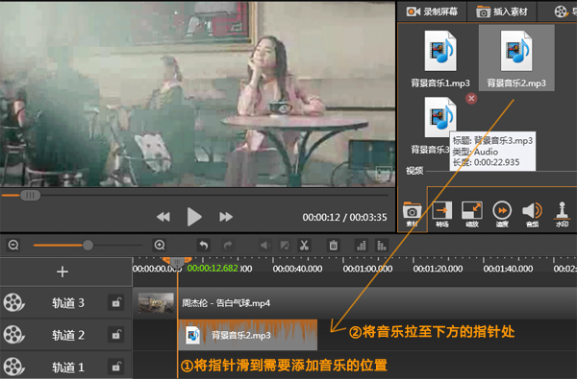Image resolution: width=577 pixels, height=379 pixels.
Task: Click the ascending bars fade-in icon
Action: coord(362,245)
